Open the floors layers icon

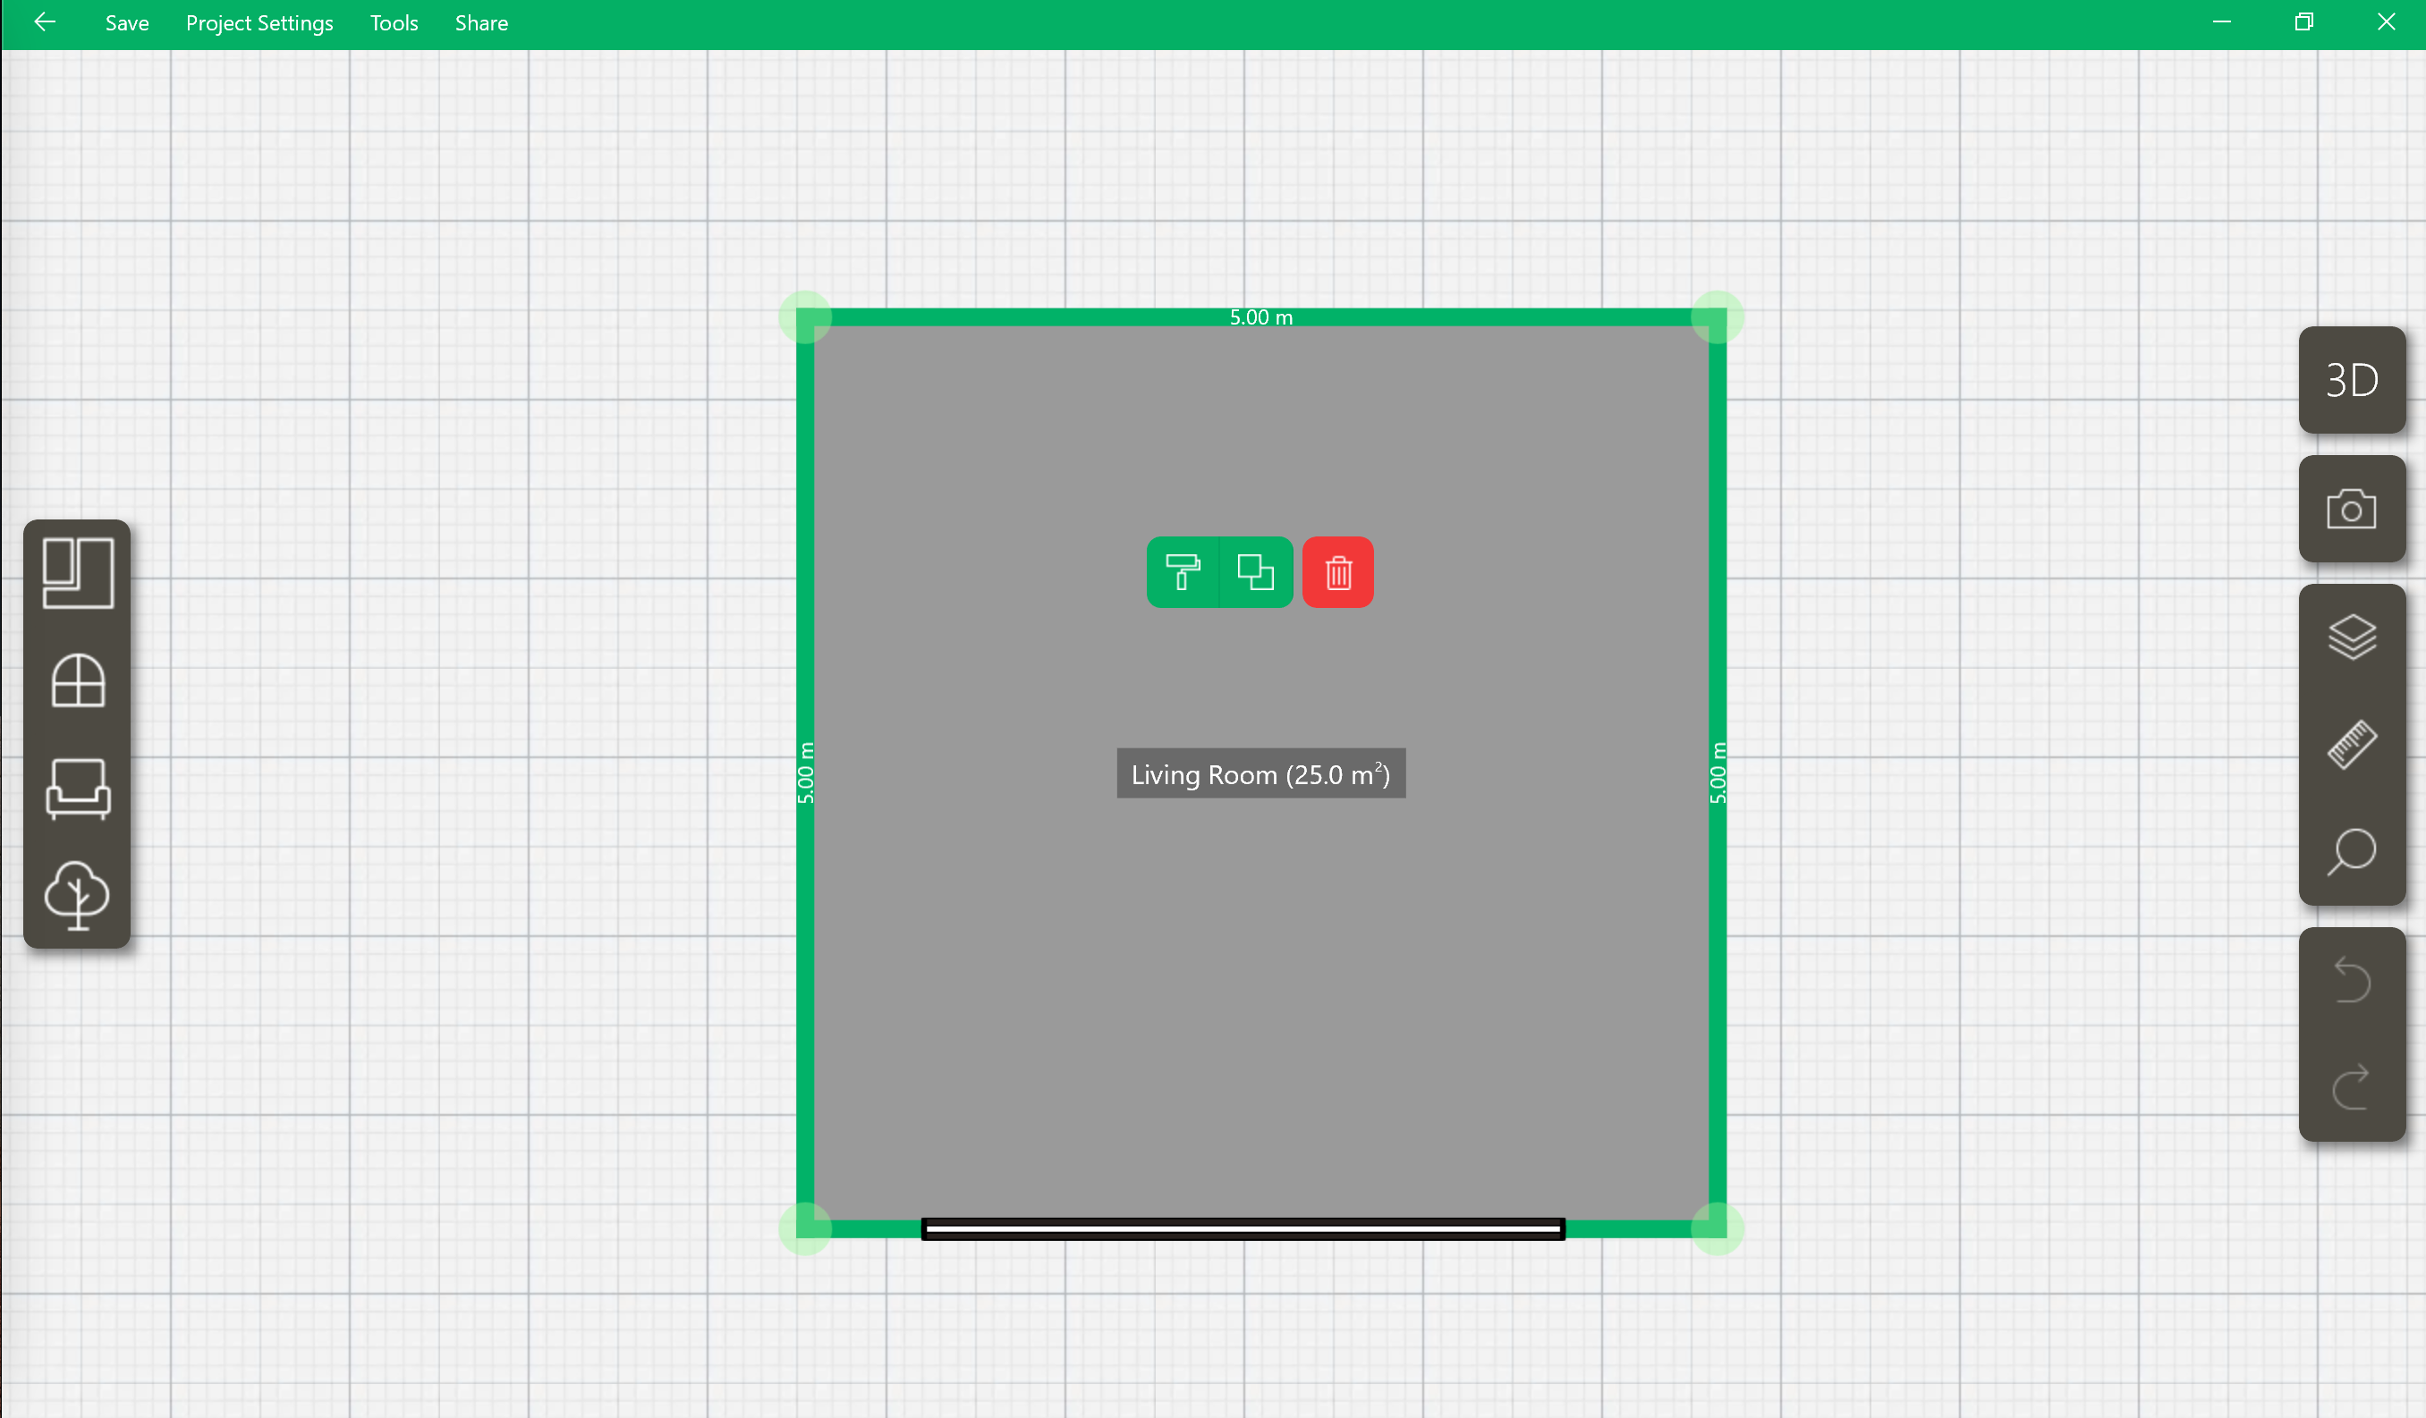click(x=2351, y=637)
